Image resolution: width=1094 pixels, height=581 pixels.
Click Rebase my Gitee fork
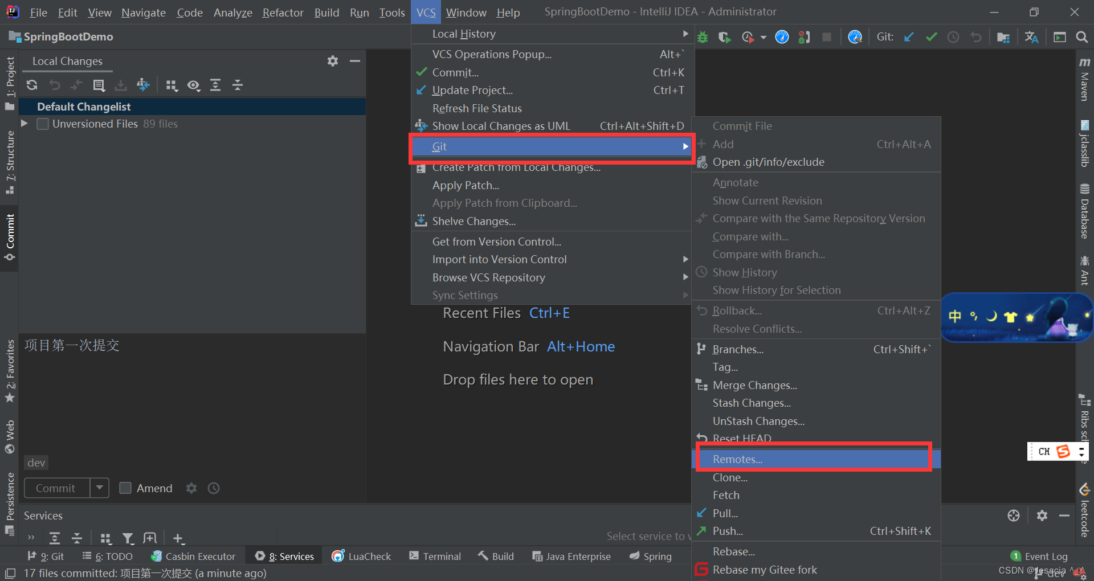[x=815, y=570]
